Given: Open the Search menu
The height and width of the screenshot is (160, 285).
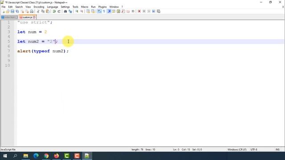Looking at the screenshot, I should 19,7.
